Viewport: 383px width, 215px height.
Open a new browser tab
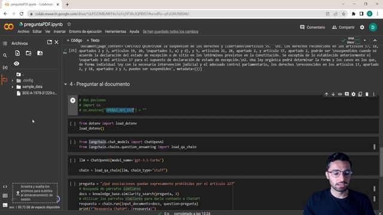coord(67,4)
